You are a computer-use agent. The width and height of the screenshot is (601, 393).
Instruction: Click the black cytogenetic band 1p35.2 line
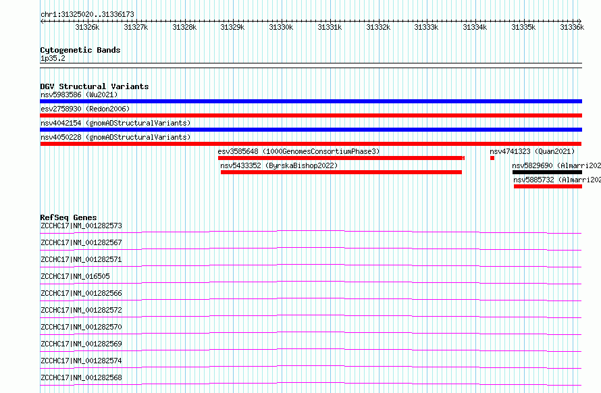pos(311,65)
